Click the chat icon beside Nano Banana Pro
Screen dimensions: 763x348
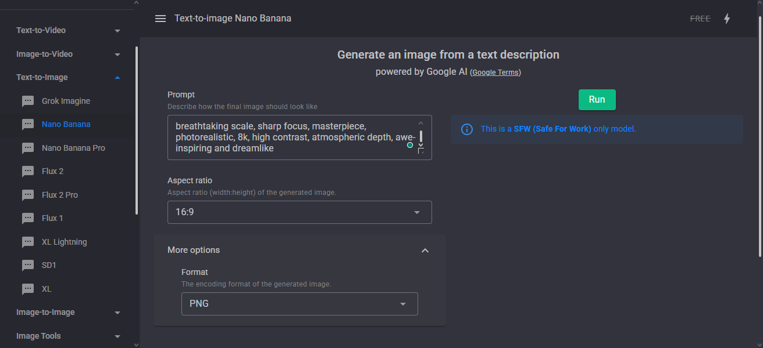(x=28, y=148)
